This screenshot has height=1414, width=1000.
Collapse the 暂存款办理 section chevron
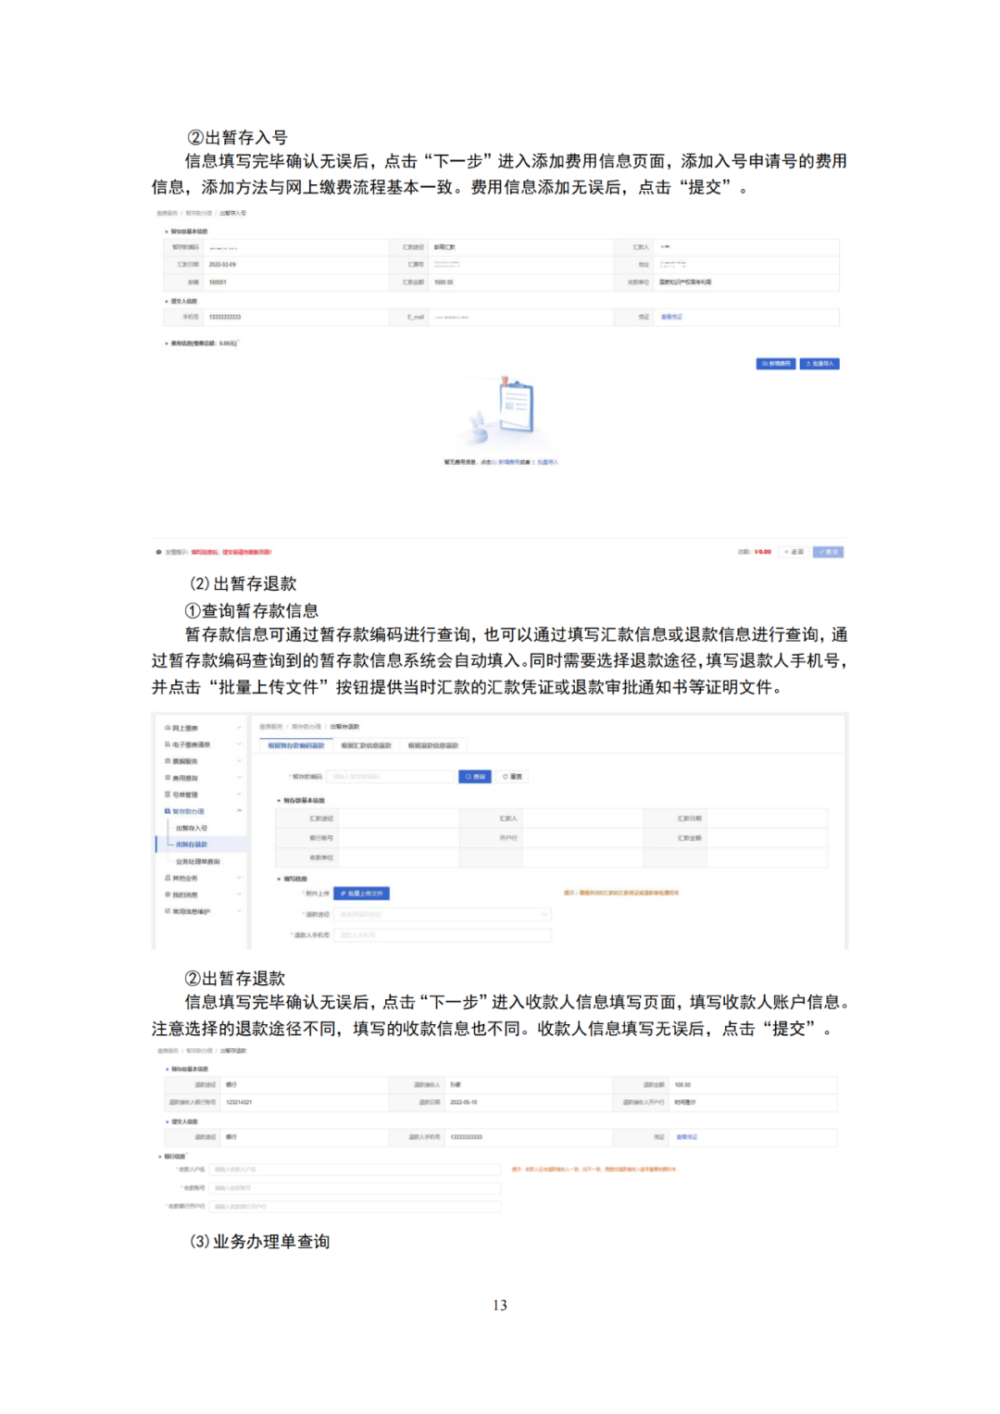[x=239, y=811]
